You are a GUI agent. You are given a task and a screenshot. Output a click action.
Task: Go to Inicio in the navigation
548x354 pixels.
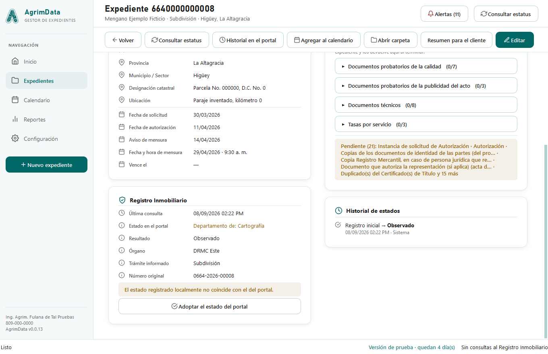coord(46,62)
